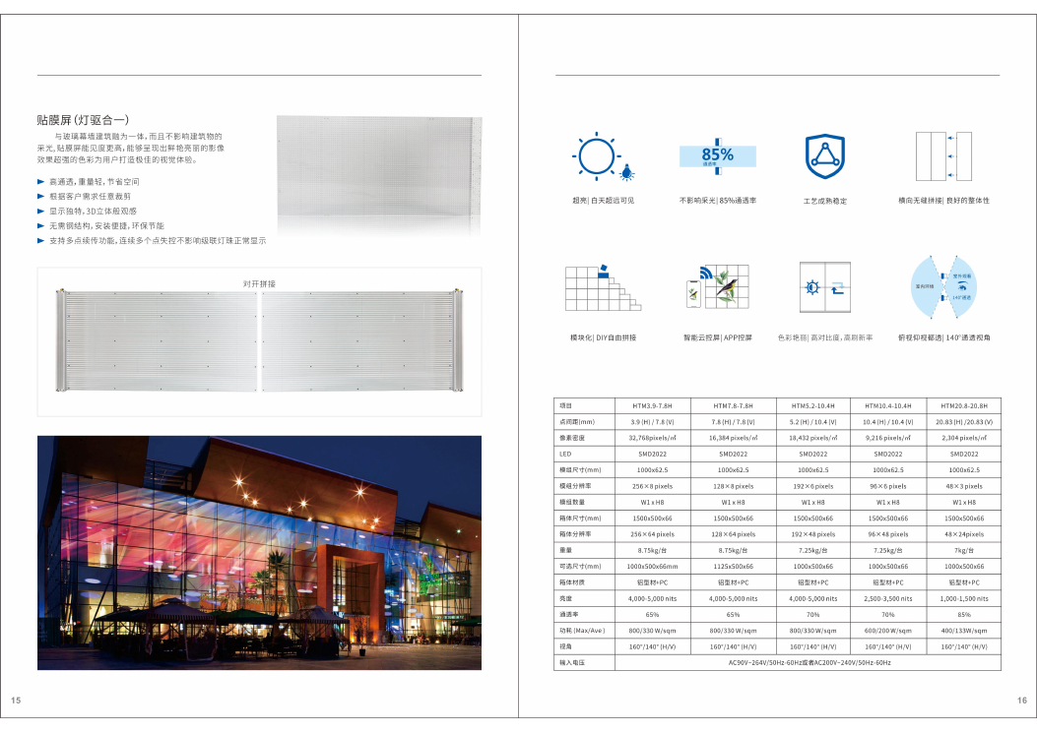
Task: Select the HTM20.8-20.8H column header
Action: [x=963, y=405]
